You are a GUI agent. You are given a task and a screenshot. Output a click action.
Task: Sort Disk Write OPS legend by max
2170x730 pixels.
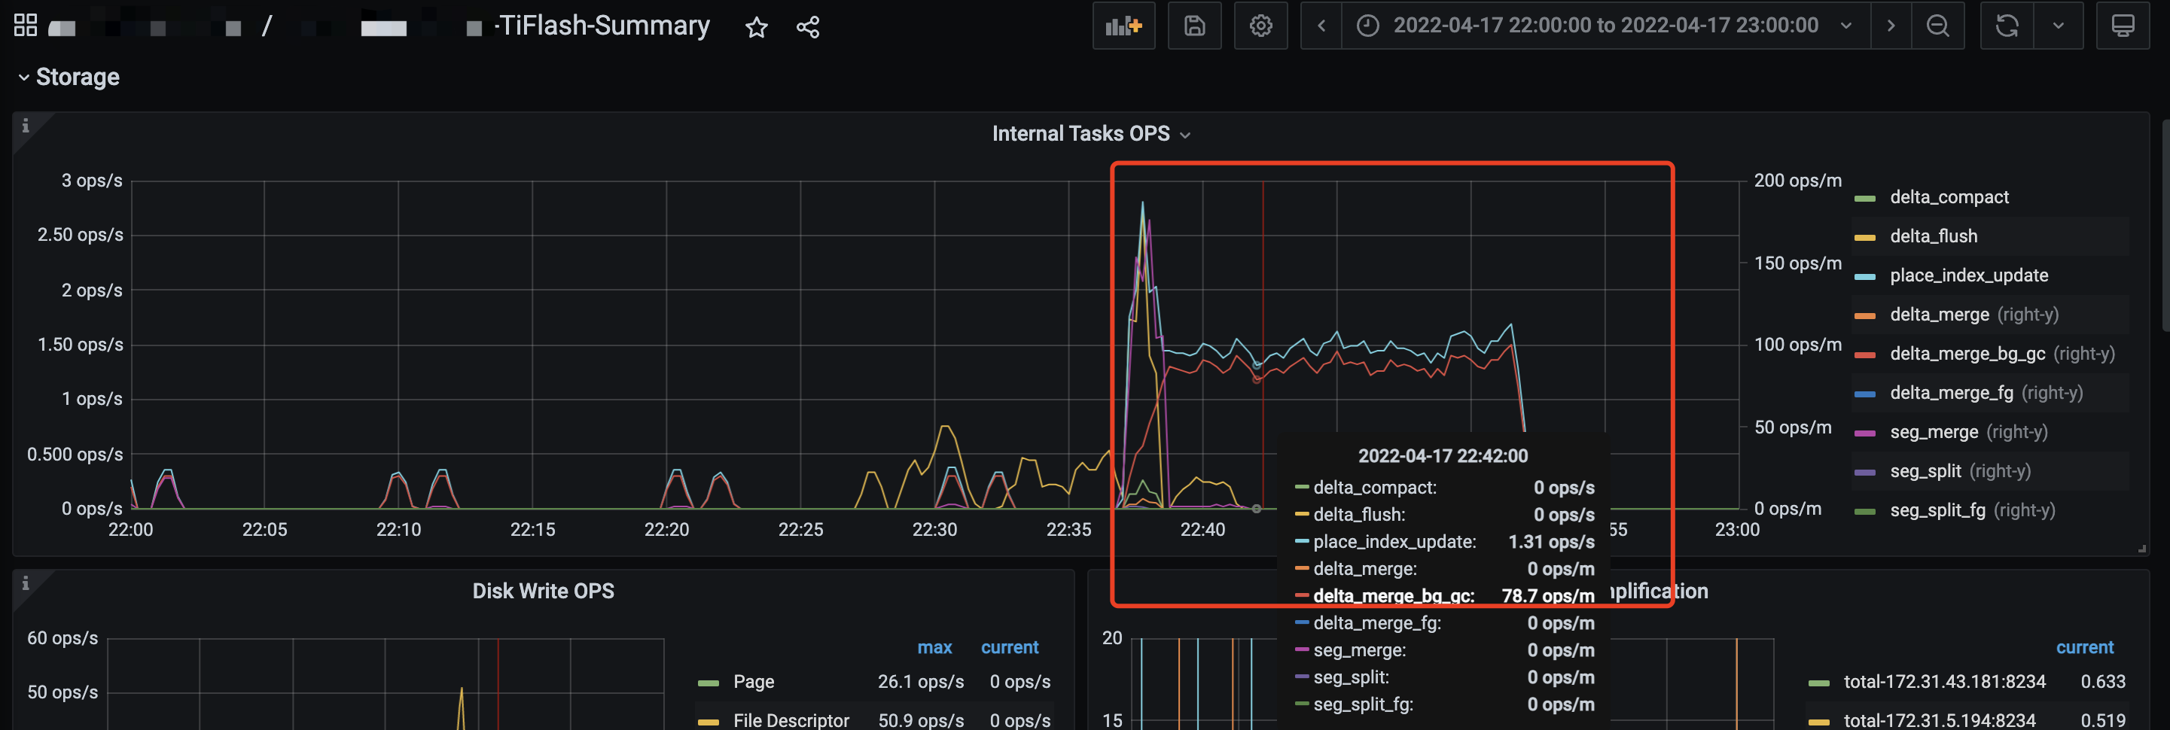pos(934,647)
